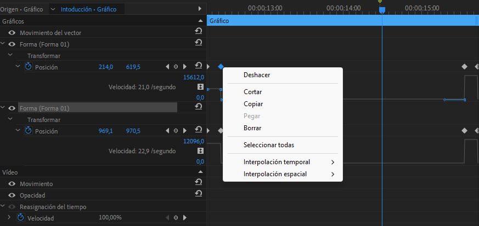Viewport: 479px width, 226px height.
Task: Choose Copiar from the context menu
Action: click(x=253, y=104)
